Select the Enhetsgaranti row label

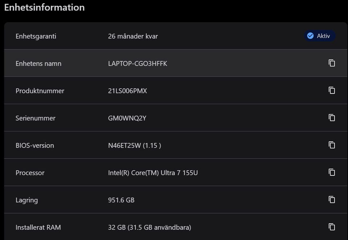tap(36, 36)
